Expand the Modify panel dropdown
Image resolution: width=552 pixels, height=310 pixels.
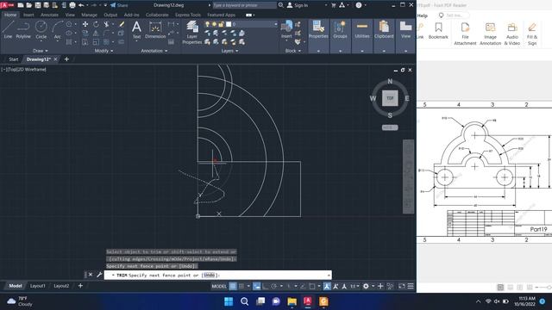[103, 51]
